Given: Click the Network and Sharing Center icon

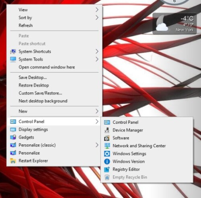Looking at the screenshot, I should coord(107,146).
